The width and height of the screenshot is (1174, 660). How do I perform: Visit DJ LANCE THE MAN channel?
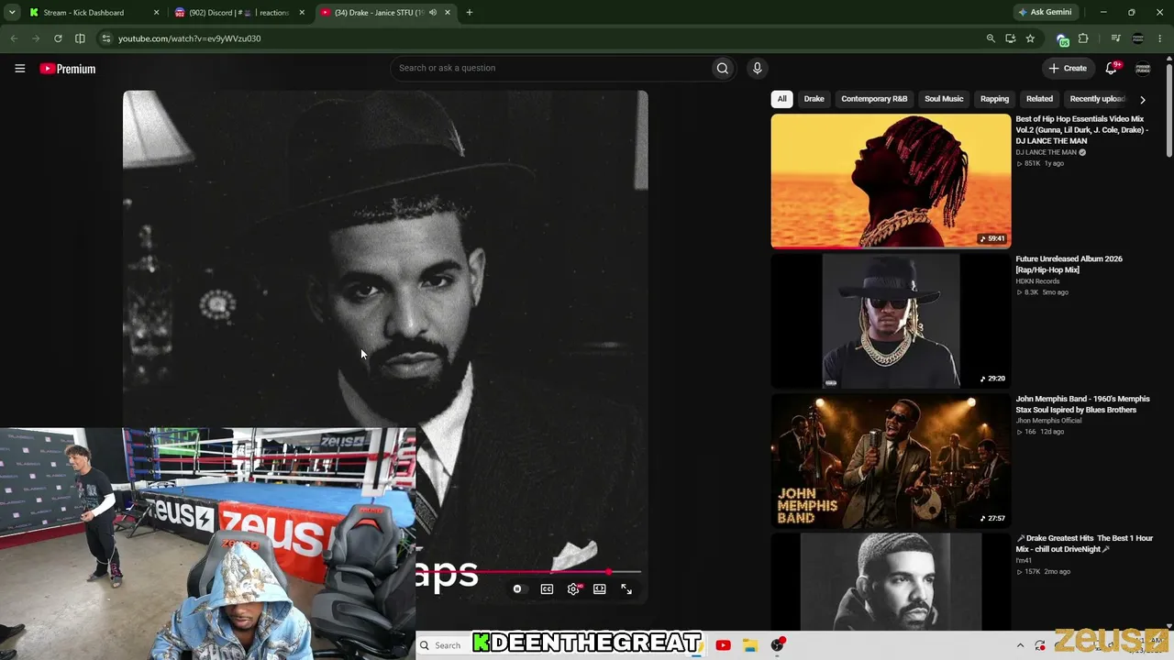[1046, 152]
